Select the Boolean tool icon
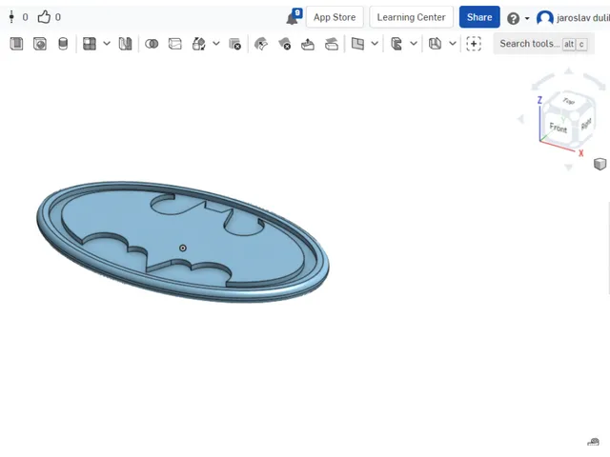The image size is (610, 457). [x=152, y=44]
